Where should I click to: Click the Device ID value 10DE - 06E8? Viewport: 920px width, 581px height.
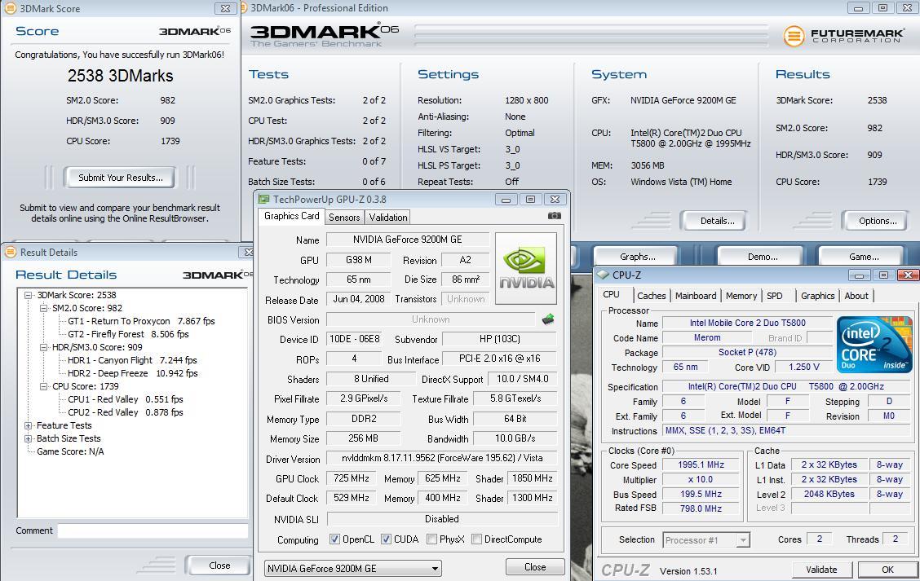click(x=355, y=339)
